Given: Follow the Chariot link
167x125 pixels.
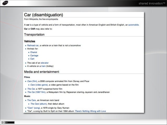Looking at the screenshot, I should (x=34, y=52).
